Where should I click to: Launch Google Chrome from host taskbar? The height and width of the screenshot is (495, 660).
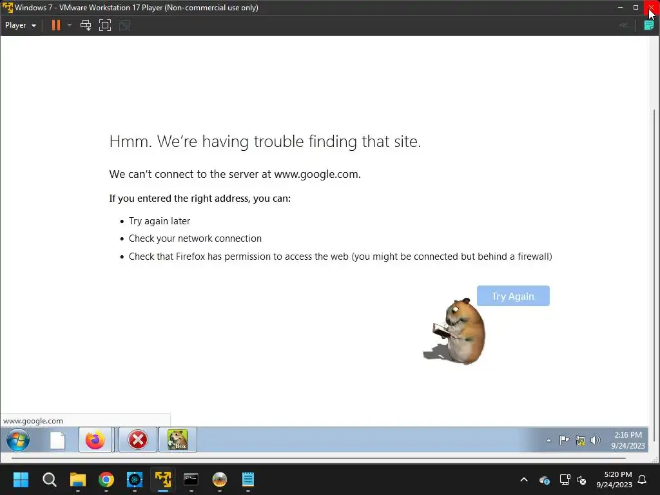(106, 480)
